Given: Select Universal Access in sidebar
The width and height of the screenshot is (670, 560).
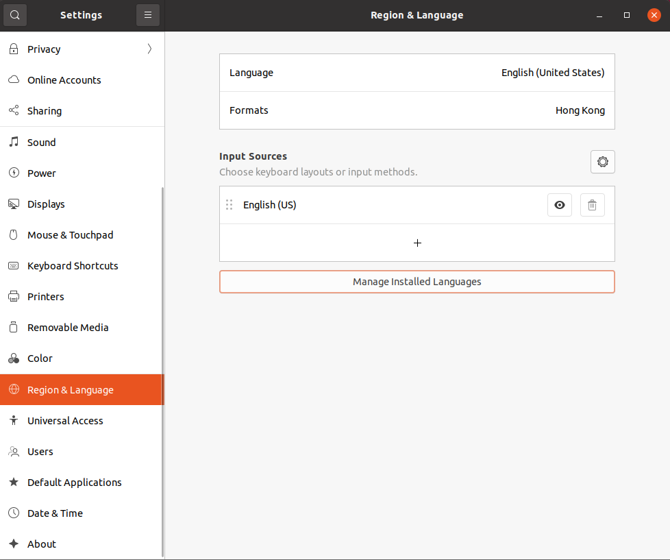Looking at the screenshot, I should [x=65, y=421].
